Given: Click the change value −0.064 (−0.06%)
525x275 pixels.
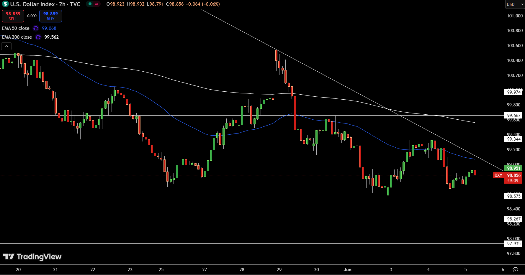Looking at the screenshot, I should point(203,4).
